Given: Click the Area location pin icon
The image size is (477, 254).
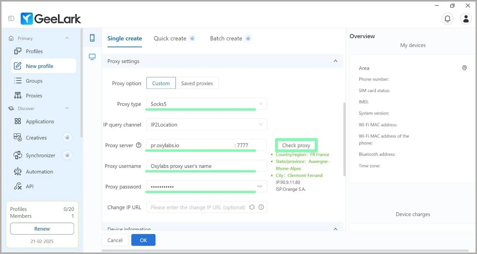Looking at the screenshot, I should (x=464, y=68).
